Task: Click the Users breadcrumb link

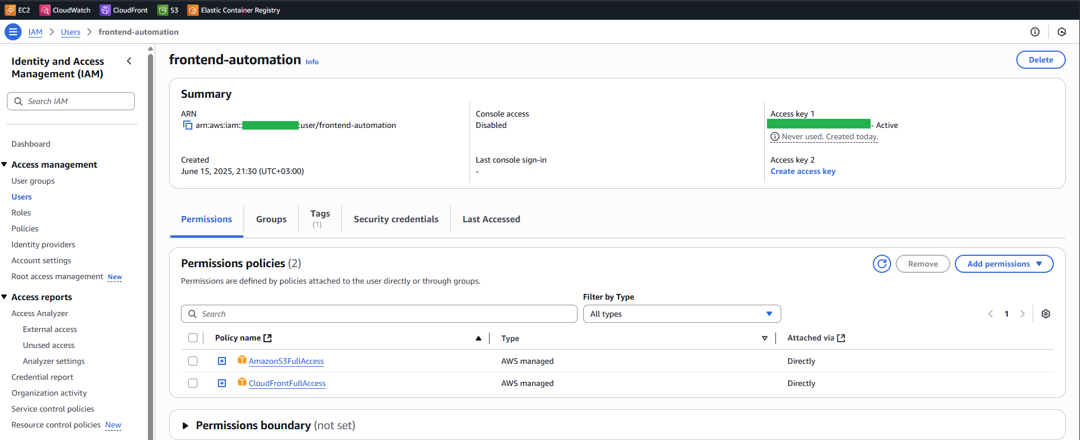Action: [71, 32]
